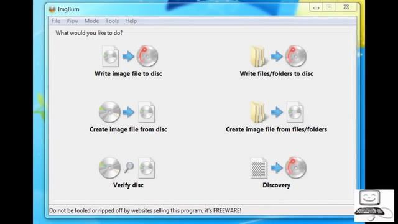This screenshot has height=224, width=398.
Task: Click the FREEWARE status bar message
Action: click(x=145, y=210)
